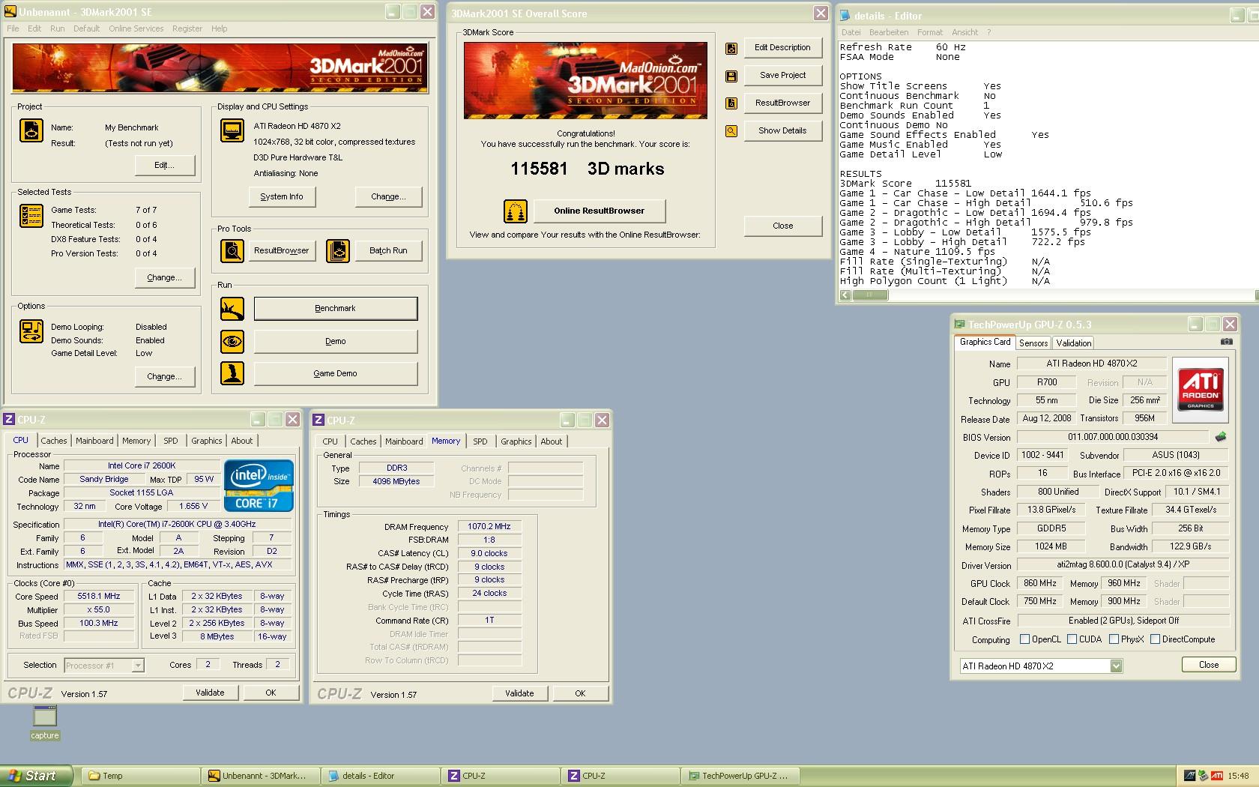The width and height of the screenshot is (1259, 787).
Task: Click the Edit Description icon in Overall Score
Action: coord(731,49)
